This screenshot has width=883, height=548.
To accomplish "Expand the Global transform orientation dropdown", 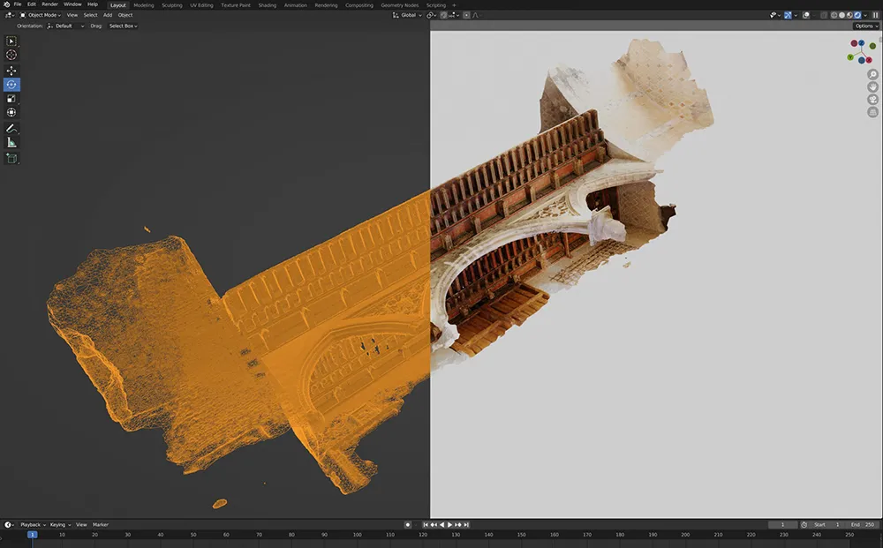I will coord(407,15).
